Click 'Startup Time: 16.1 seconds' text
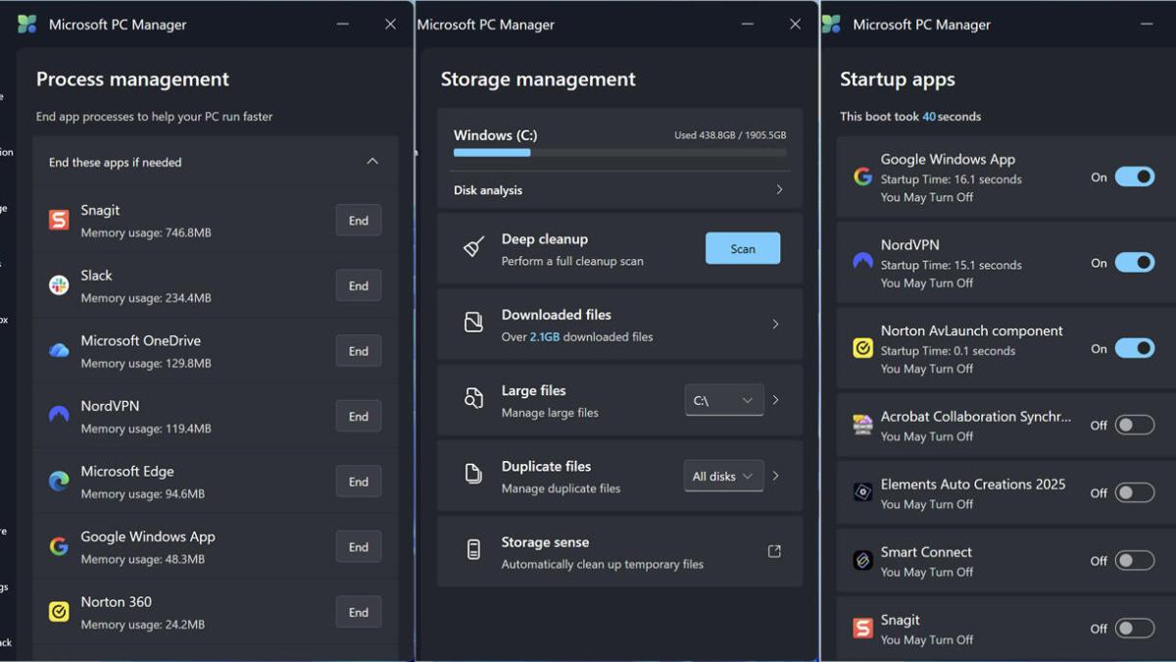1176x662 pixels. 951,179
